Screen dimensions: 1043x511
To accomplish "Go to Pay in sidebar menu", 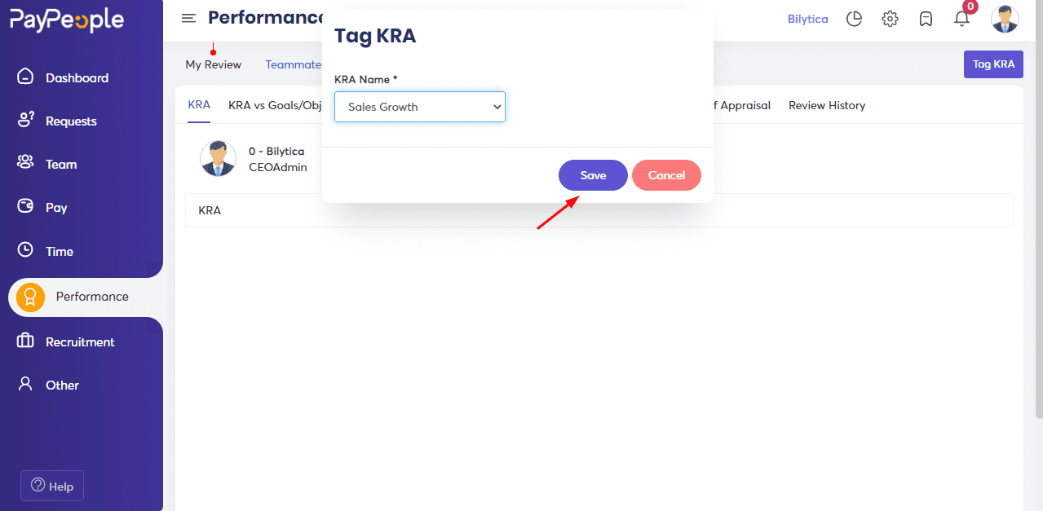I will [56, 207].
